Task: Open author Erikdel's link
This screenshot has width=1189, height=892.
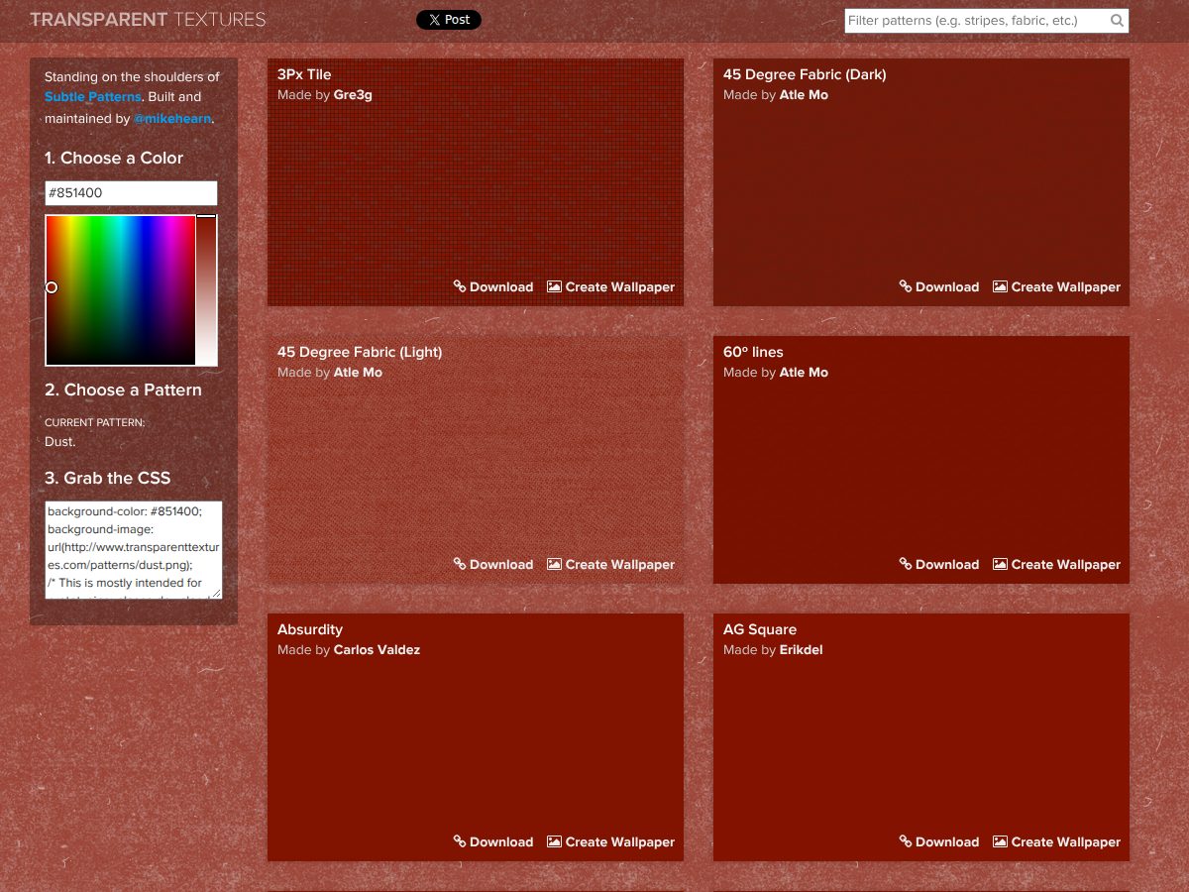Action: [802, 650]
